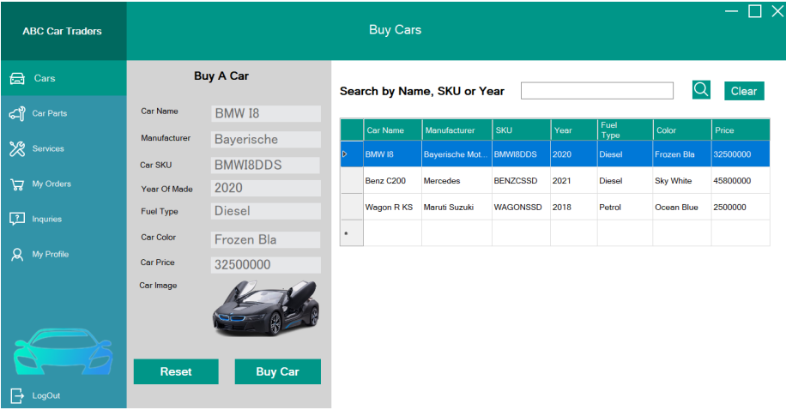Click the Services tools icon
This screenshot has width=786, height=410.
click(17, 149)
